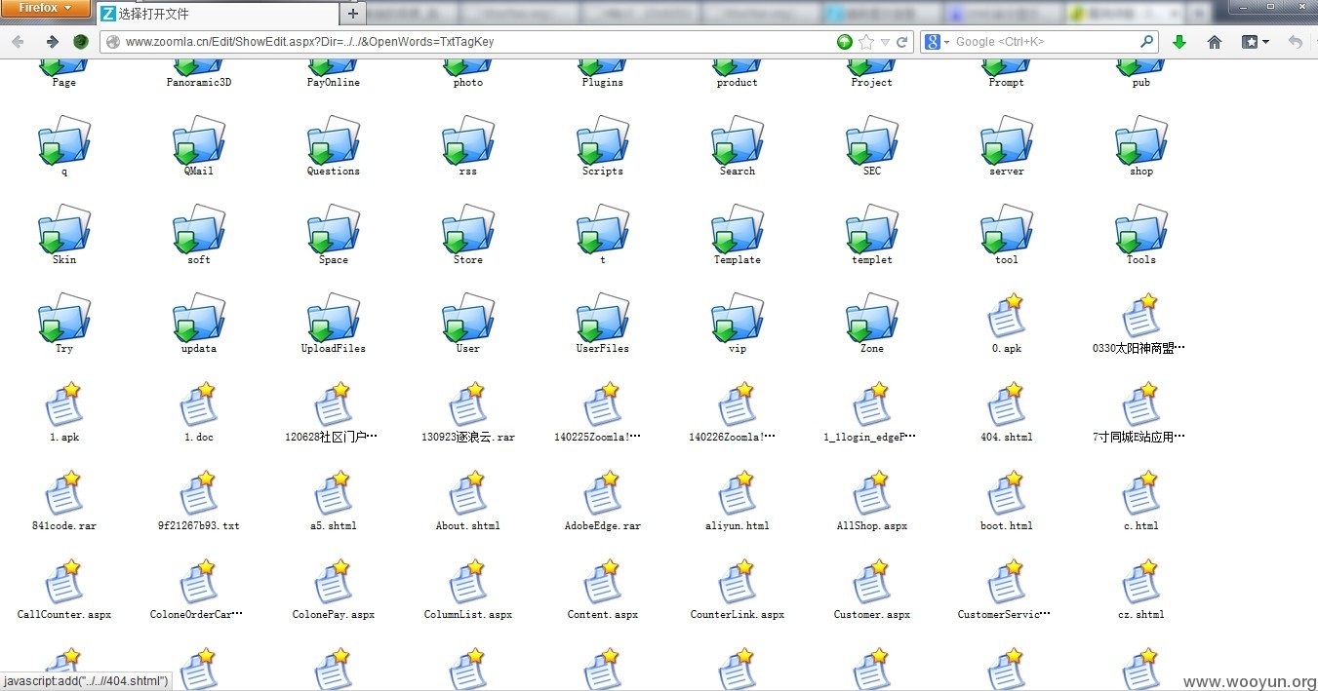Click the About.shtml file name
1318x691 pixels.
[468, 526]
